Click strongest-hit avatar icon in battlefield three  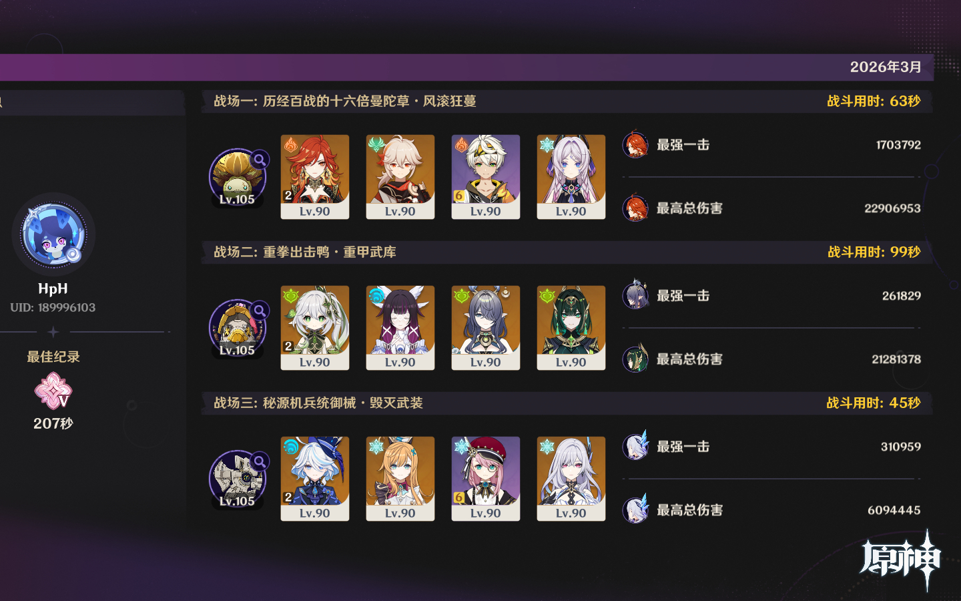[635, 446]
